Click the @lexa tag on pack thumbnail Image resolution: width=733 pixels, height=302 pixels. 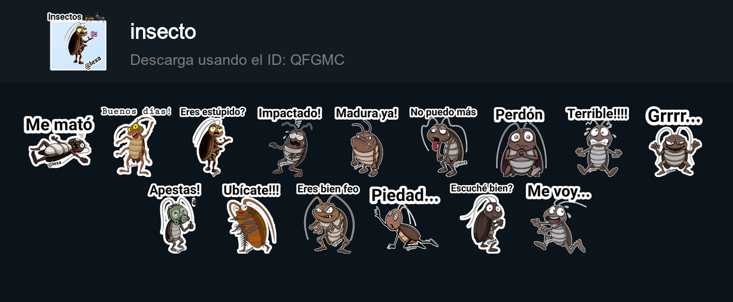point(93,66)
